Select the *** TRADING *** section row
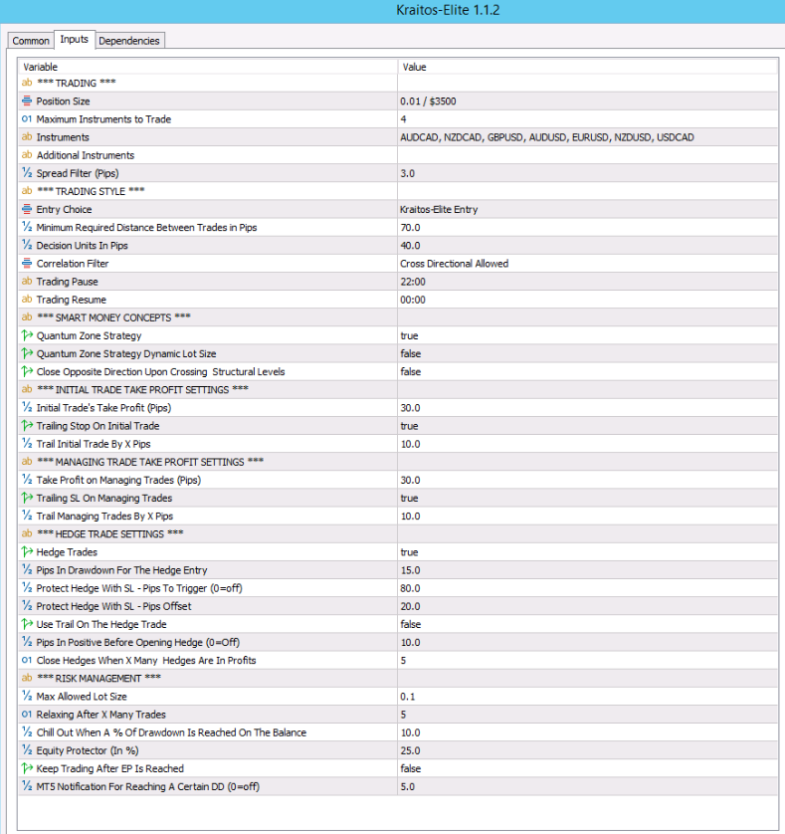The height and width of the screenshot is (834, 785). pos(398,83)
